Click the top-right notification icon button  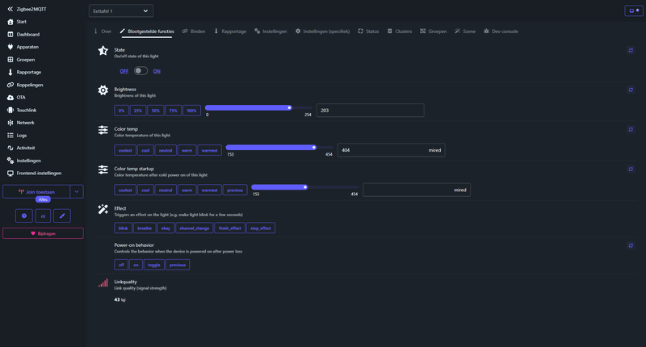(634, 10)
